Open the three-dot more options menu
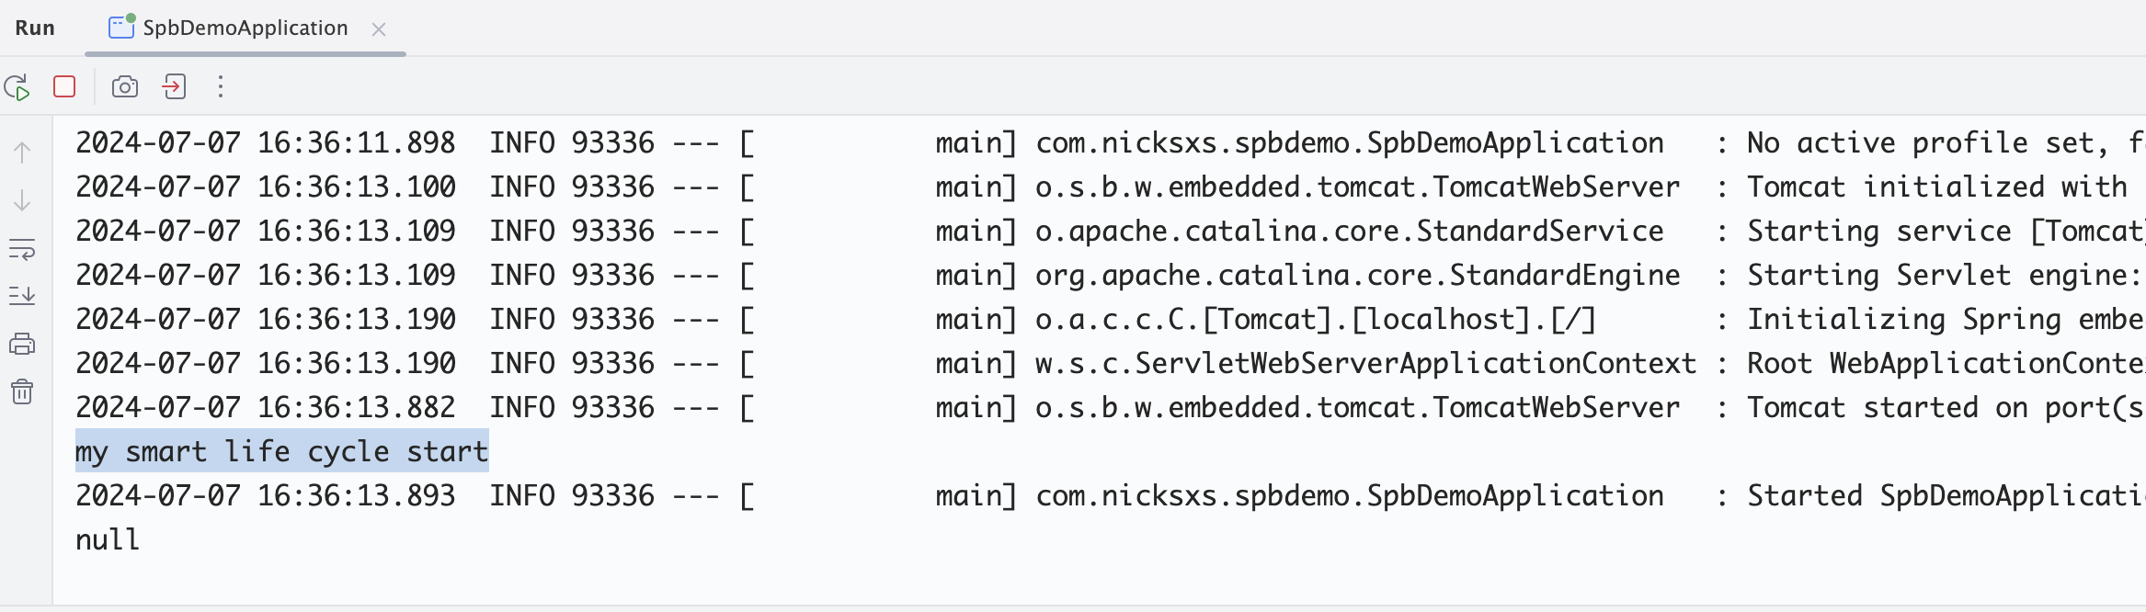This screenshot has width=2146, height=612. click(x=221, y=87)
